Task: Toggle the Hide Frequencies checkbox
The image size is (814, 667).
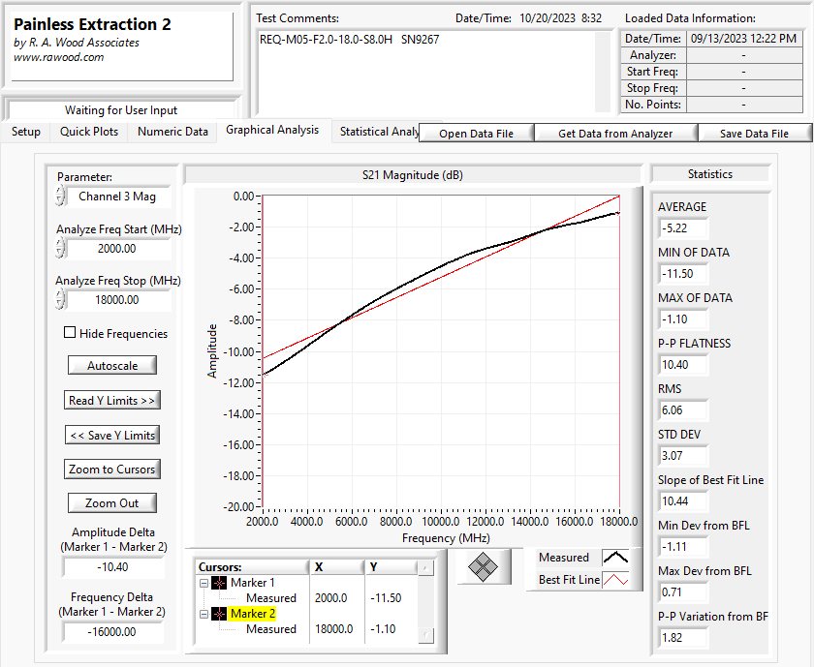Action: (x=70, y=332)
